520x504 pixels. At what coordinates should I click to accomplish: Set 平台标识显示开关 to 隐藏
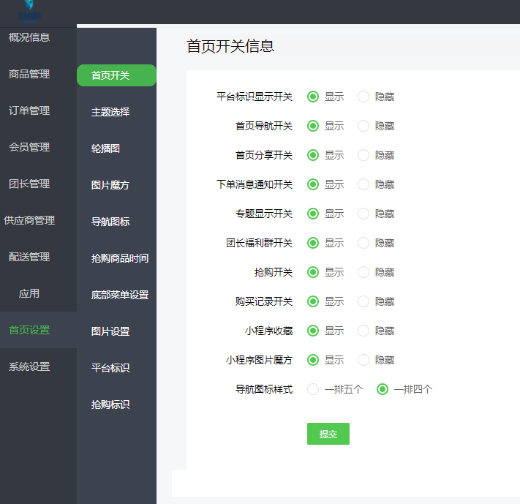(363, 97)
